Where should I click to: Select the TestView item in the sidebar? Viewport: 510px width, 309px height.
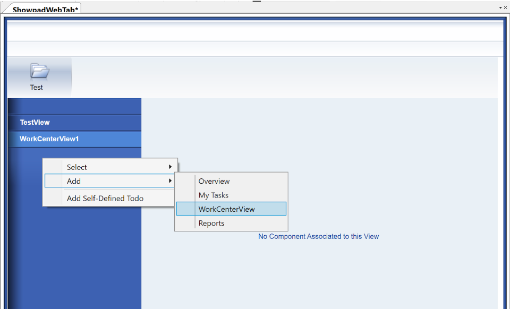(35, 122)
